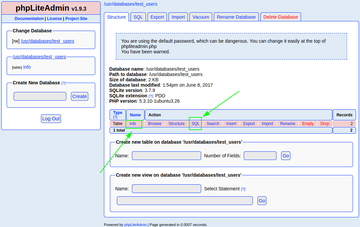Open the help [?] next to Create New Database
Image resolution: width=360 pixels, height=227 pixels.
click(63, 83)
